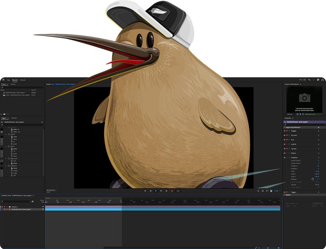Toggle visibility of Camera 1 track
Viewport: 326px width, 249px height.
point(2,207)
